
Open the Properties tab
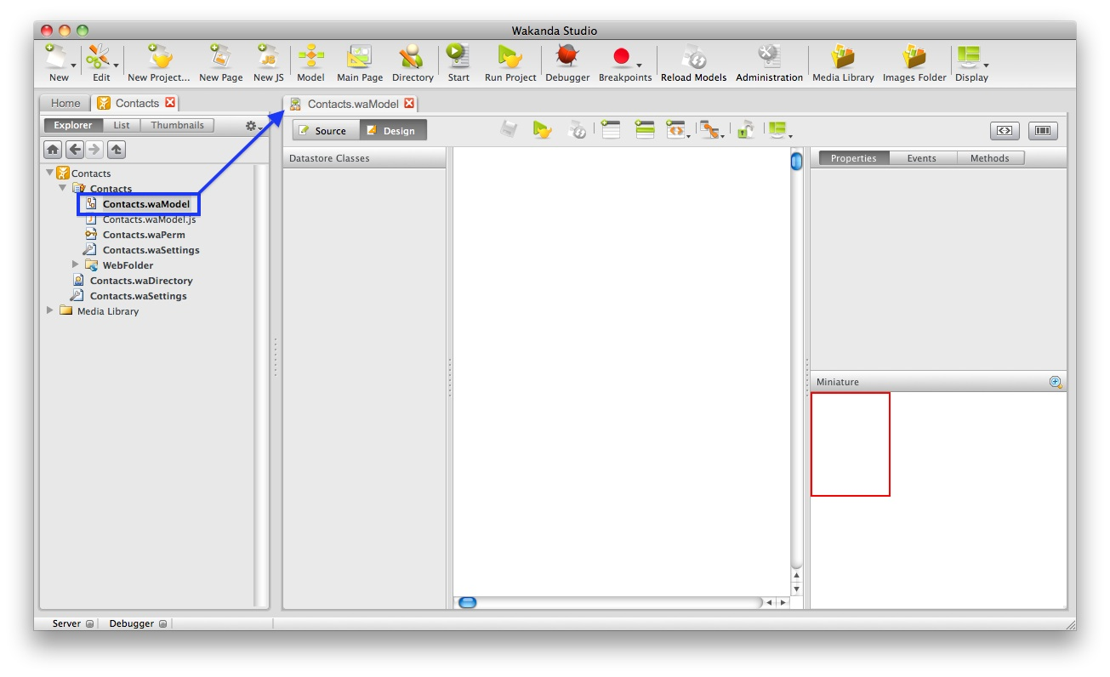point(853,158)
